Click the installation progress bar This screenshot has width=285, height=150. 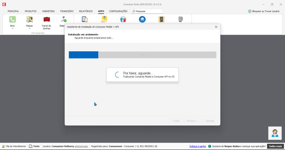(142, 55)
